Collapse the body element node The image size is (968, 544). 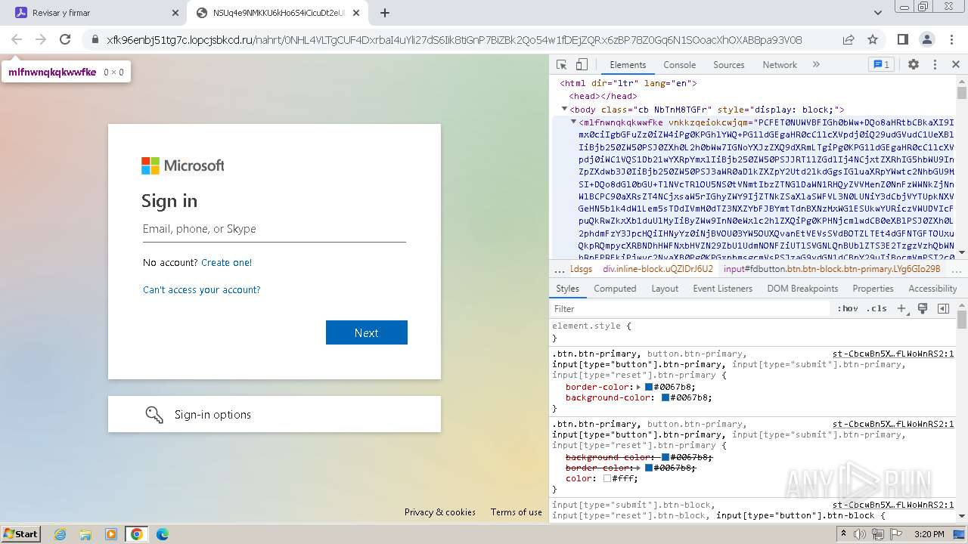pyautogui.click(x=564, y=110)
